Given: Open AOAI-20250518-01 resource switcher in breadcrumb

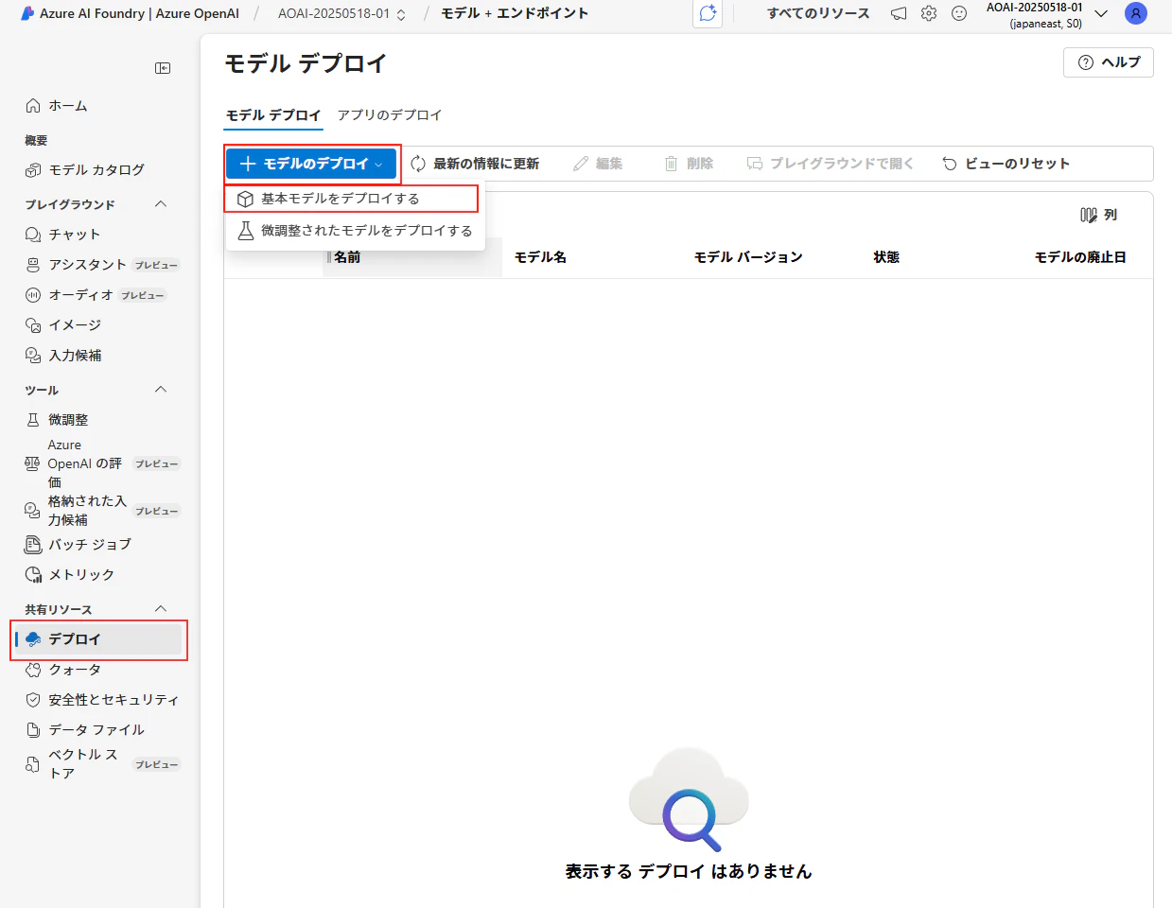Looking at the screenshot, I should 341,13.
